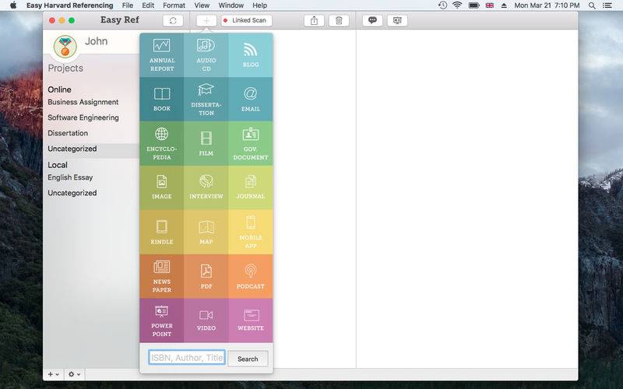Open Spotlight search in menu bar
Viewport: 623px width, 389px height.
592,5
